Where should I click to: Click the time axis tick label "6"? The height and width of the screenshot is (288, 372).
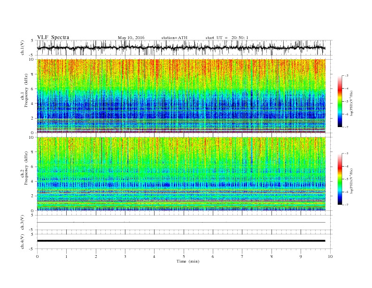(x=213, y=256)
